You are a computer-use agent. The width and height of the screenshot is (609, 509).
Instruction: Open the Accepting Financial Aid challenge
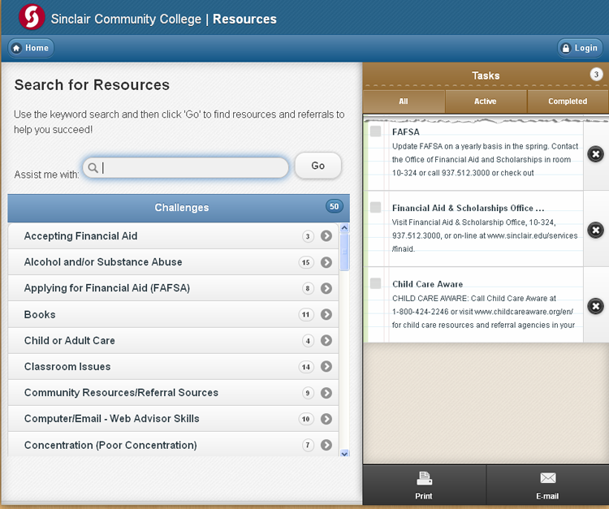tap(173, 236)
